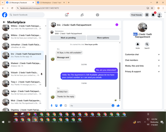Click Mark as pending button
Viewport: 166px width, 132px height.
click(x=68, y=38)
